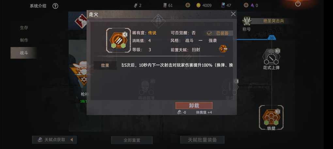Tap the plus icon beside gold coins

pyautogui.click(x=188, y=5)
